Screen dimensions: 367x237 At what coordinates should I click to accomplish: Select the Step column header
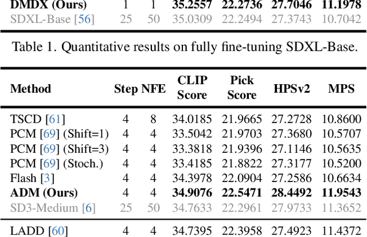pos(126,89)
